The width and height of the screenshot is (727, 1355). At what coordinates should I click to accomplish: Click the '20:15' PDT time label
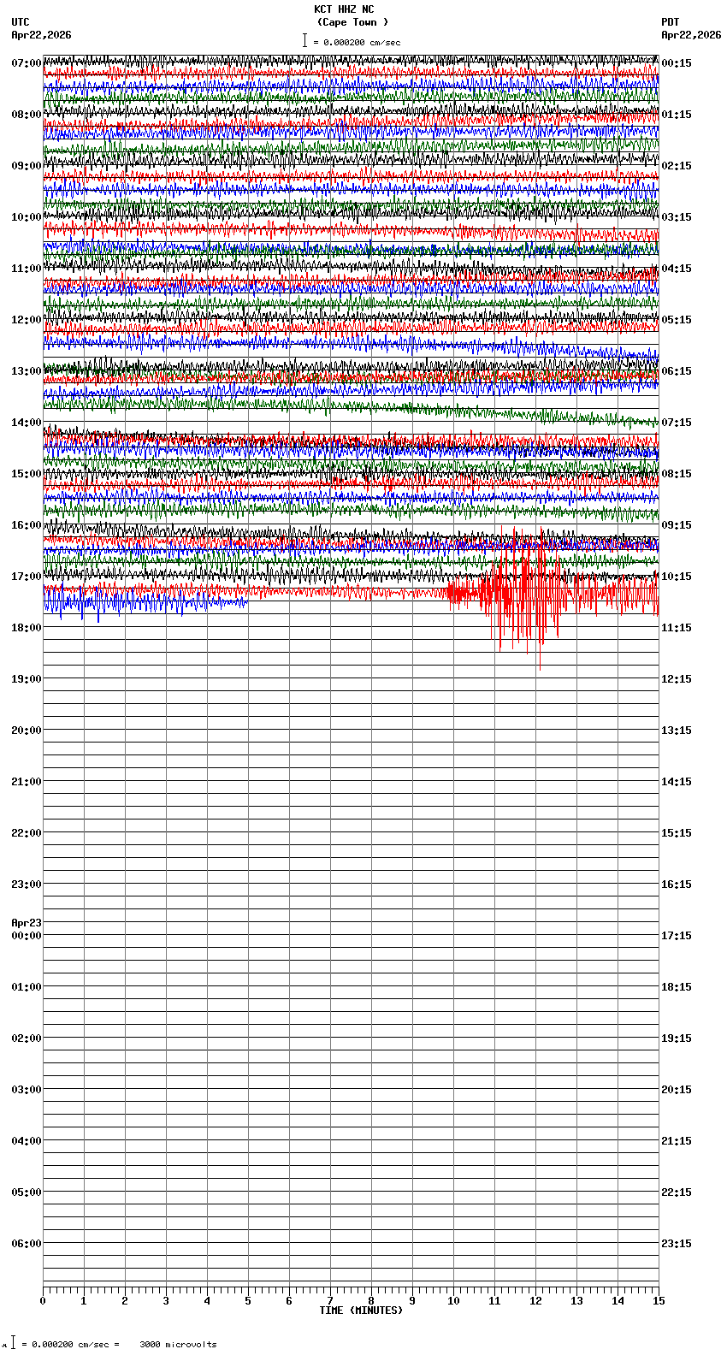[677, 1090]
